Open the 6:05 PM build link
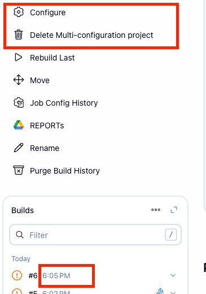Screen dimensions: 206x294 (x=56, y=275)
